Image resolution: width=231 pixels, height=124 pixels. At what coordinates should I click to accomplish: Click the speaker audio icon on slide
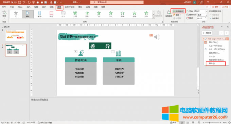click(157, 37)
